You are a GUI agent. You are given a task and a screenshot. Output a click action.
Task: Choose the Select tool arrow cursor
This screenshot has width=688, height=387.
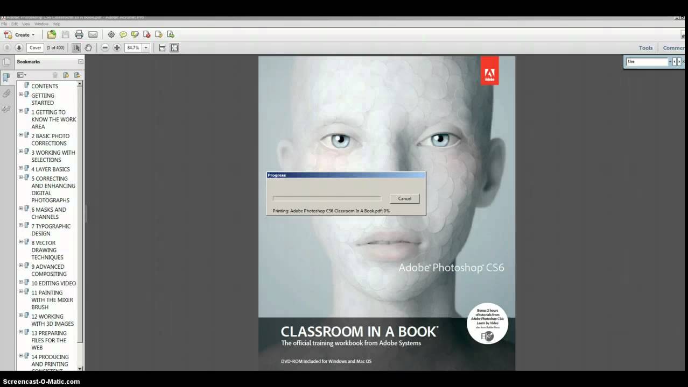point(76,48)
